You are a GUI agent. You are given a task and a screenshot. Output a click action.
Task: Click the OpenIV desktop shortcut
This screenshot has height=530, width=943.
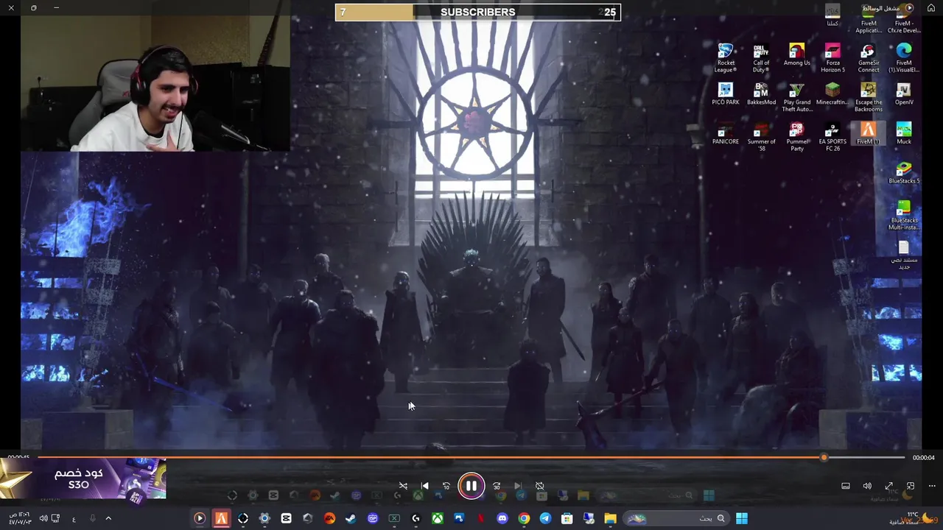click(x=904, y=94)
